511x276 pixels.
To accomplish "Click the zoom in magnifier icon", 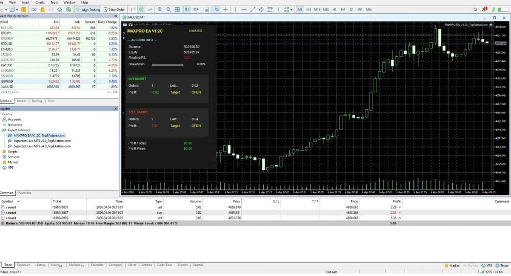I will tap(160, 10).
